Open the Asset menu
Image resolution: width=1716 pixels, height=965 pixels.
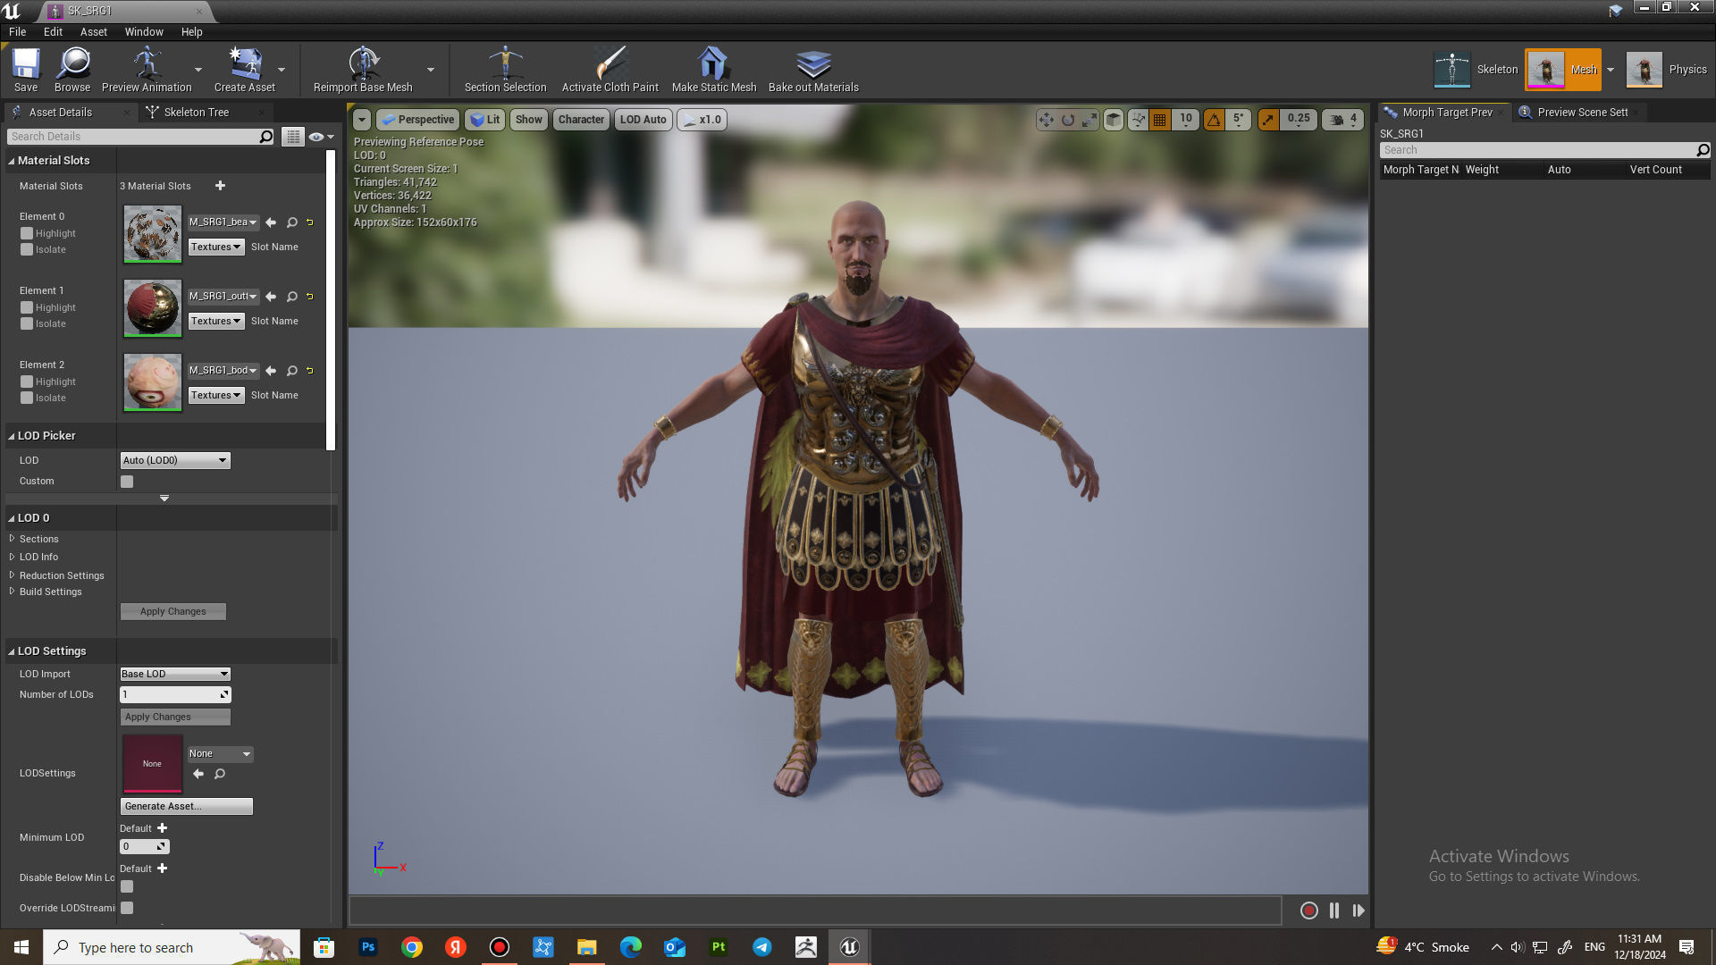pos(93,31)
